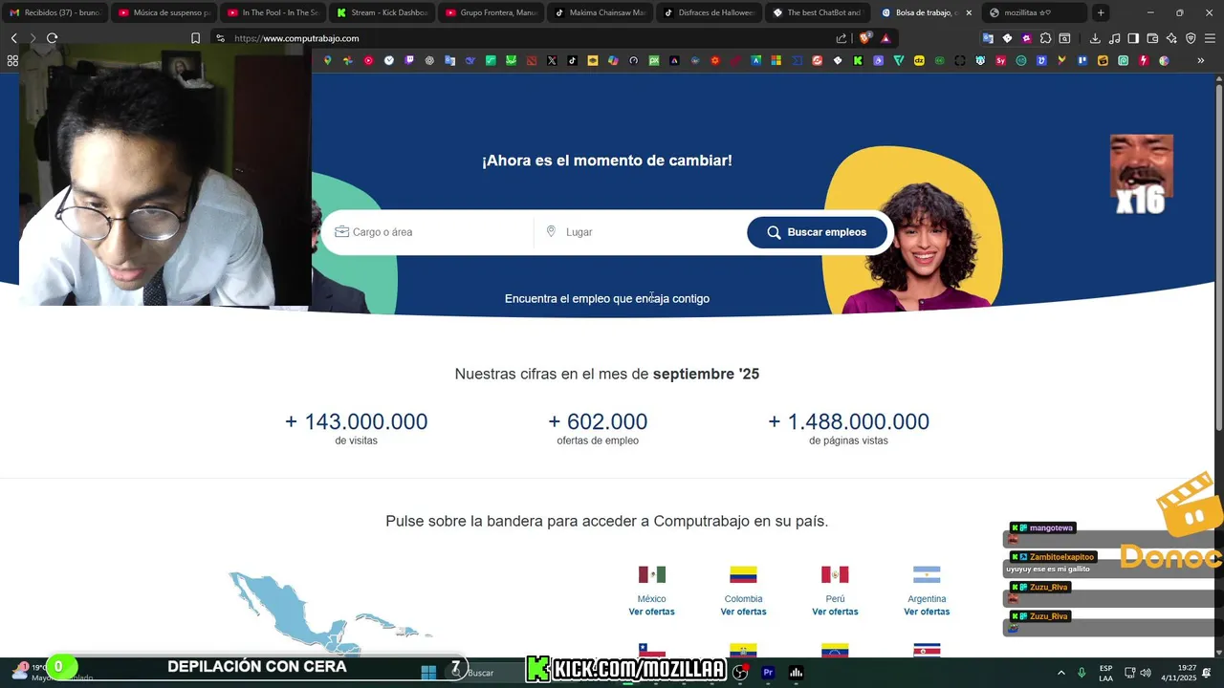Switch to the Makima Chainsaw Man tab

(600, 12)
